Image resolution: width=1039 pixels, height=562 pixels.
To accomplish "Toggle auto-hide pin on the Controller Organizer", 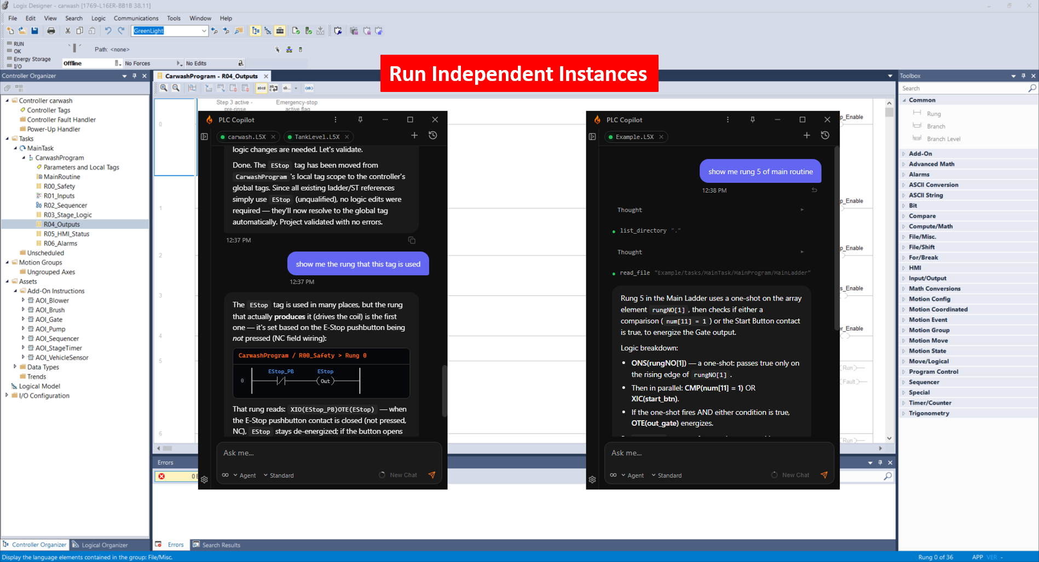I will pos(135,76).
